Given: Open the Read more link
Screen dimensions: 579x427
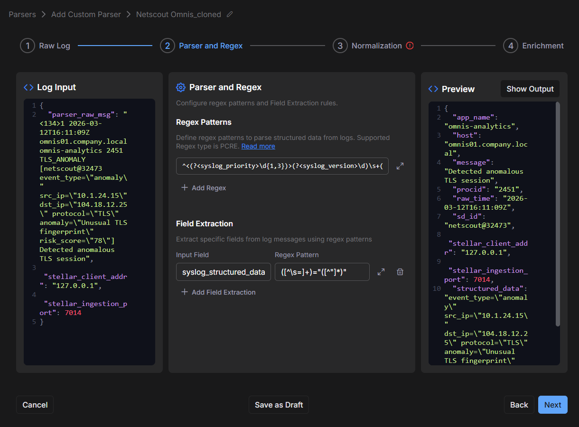Looking at the screenshot, I should tap(258, 146).
